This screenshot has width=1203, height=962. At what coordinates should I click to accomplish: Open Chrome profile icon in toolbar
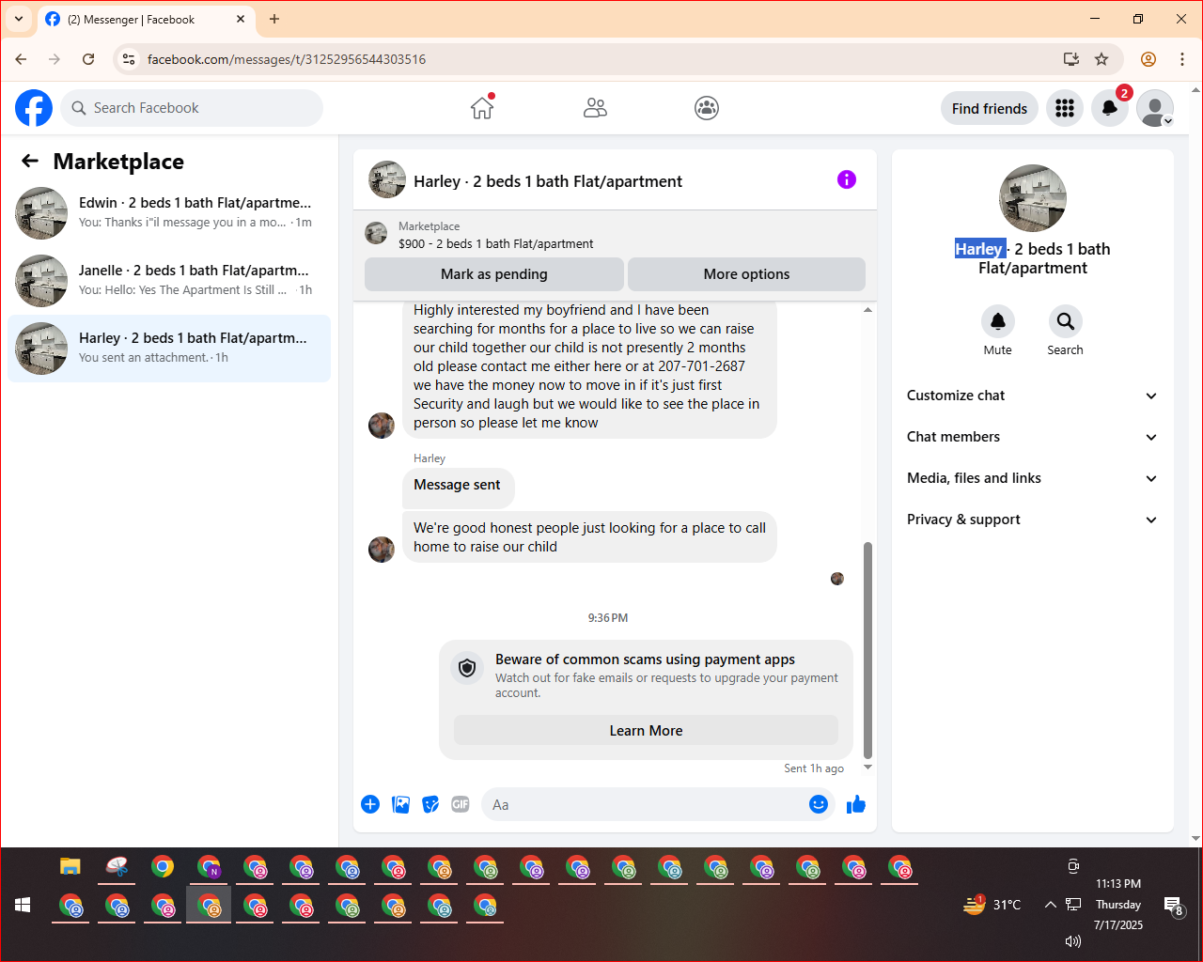1148,59
